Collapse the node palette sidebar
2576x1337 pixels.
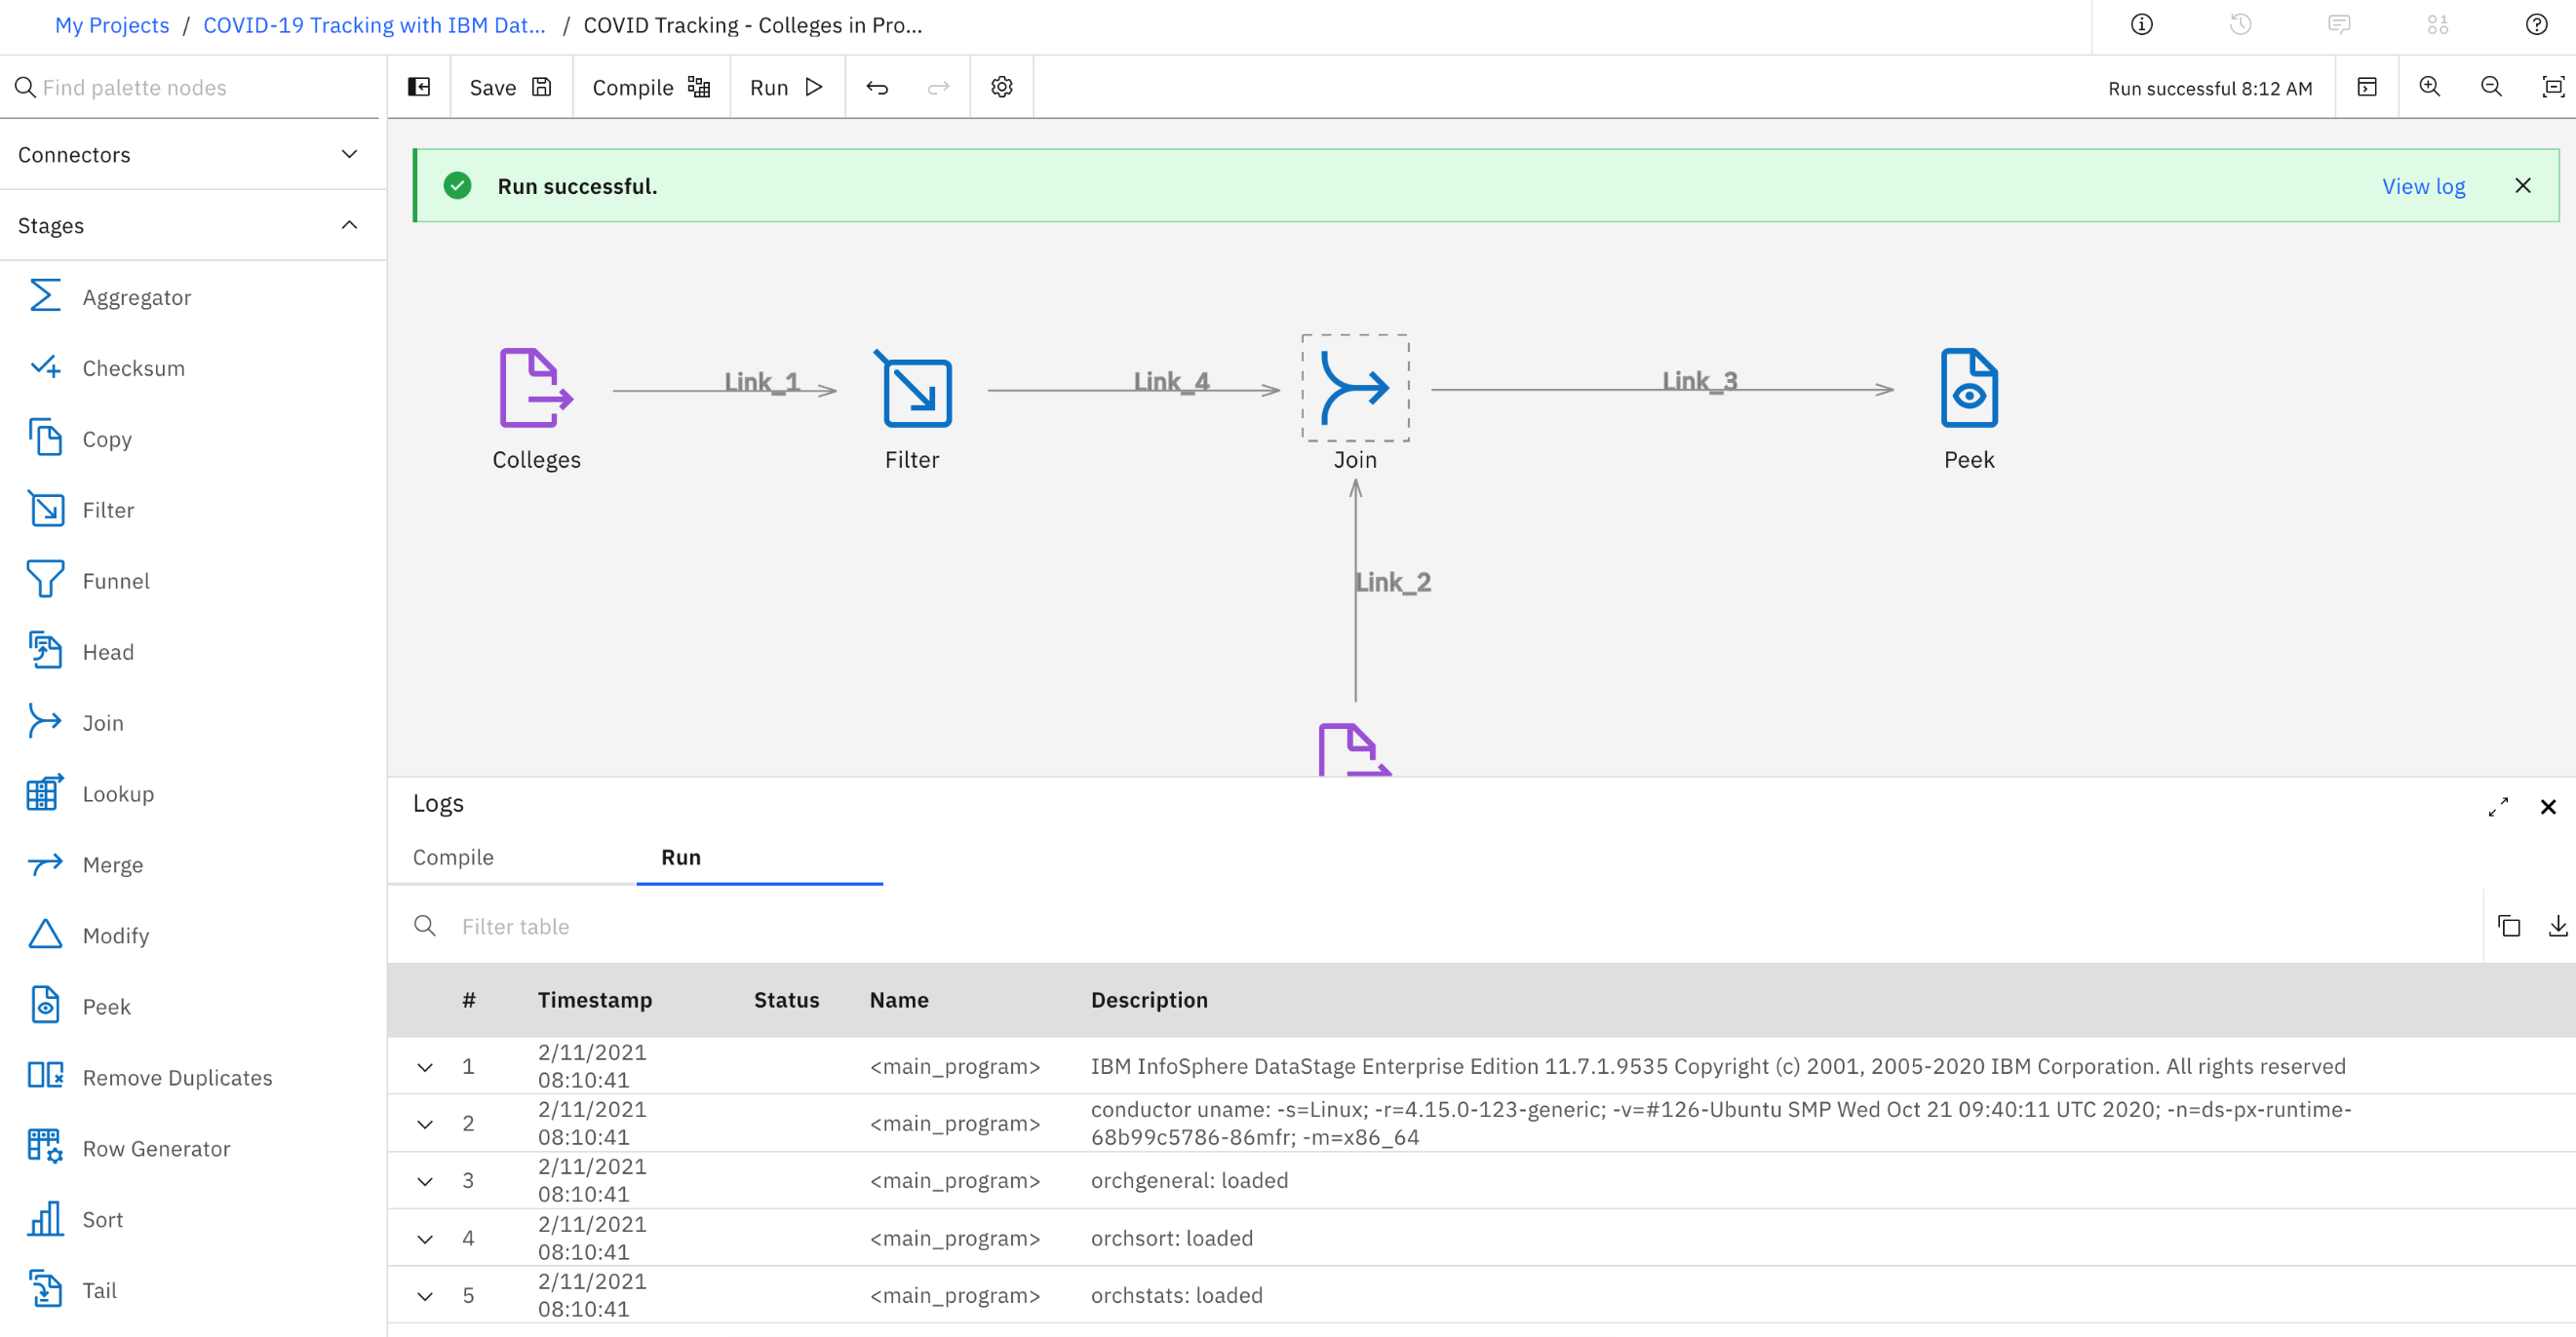point(418,87)
